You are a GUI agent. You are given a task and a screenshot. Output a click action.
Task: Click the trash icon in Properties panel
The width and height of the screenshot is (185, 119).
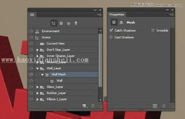click(x=164, y=106)
